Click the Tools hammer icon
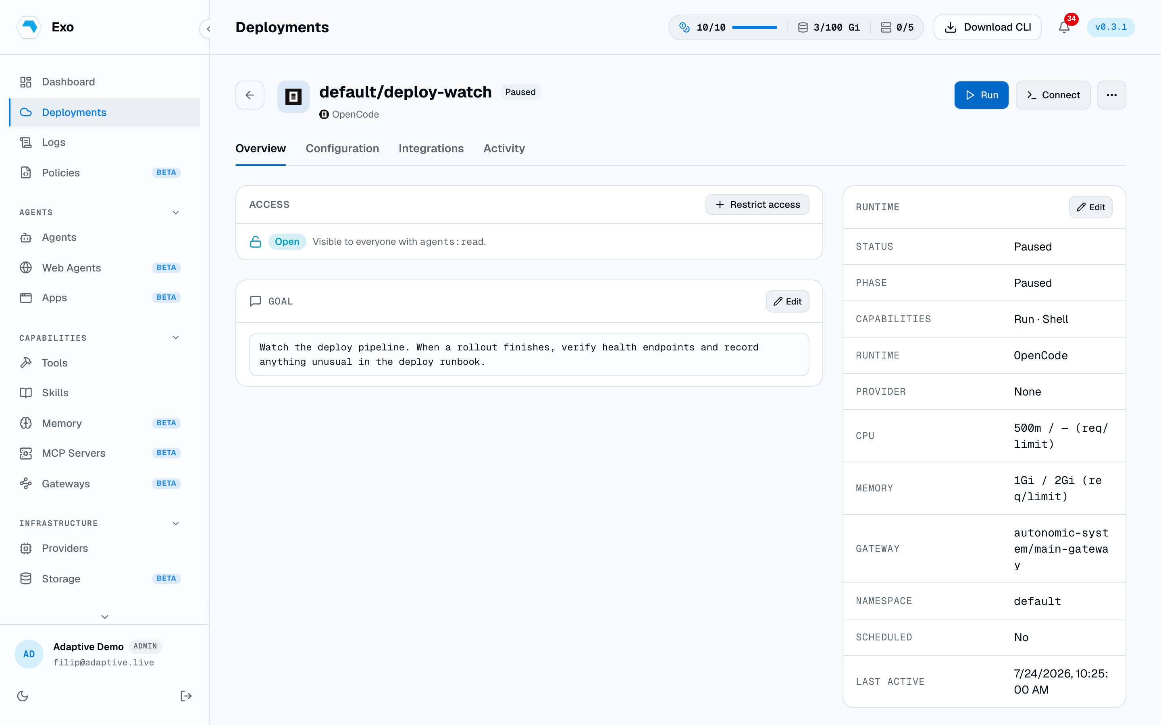The image size is (1161, 725). coord(26,362)
